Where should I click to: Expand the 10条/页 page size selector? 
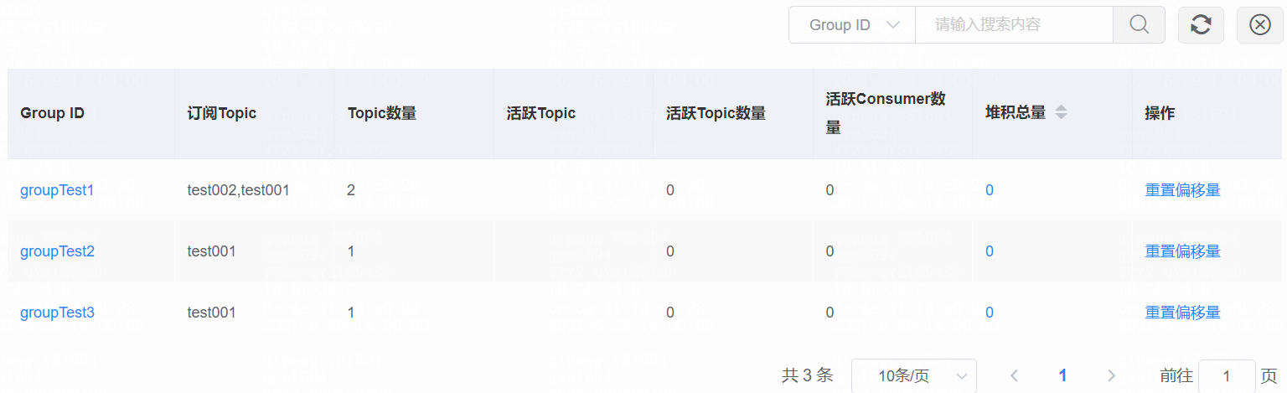[x=913, y=375]
